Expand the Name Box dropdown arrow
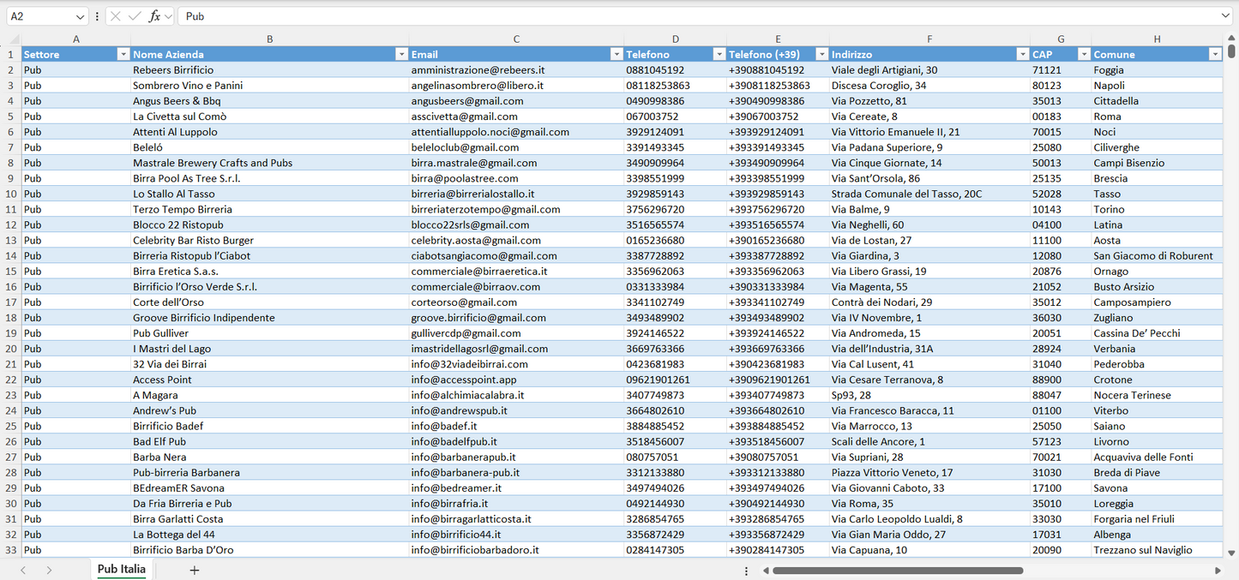Image resolution: width=1239 pixels, height=580 pixels. (x=80, y=16)
